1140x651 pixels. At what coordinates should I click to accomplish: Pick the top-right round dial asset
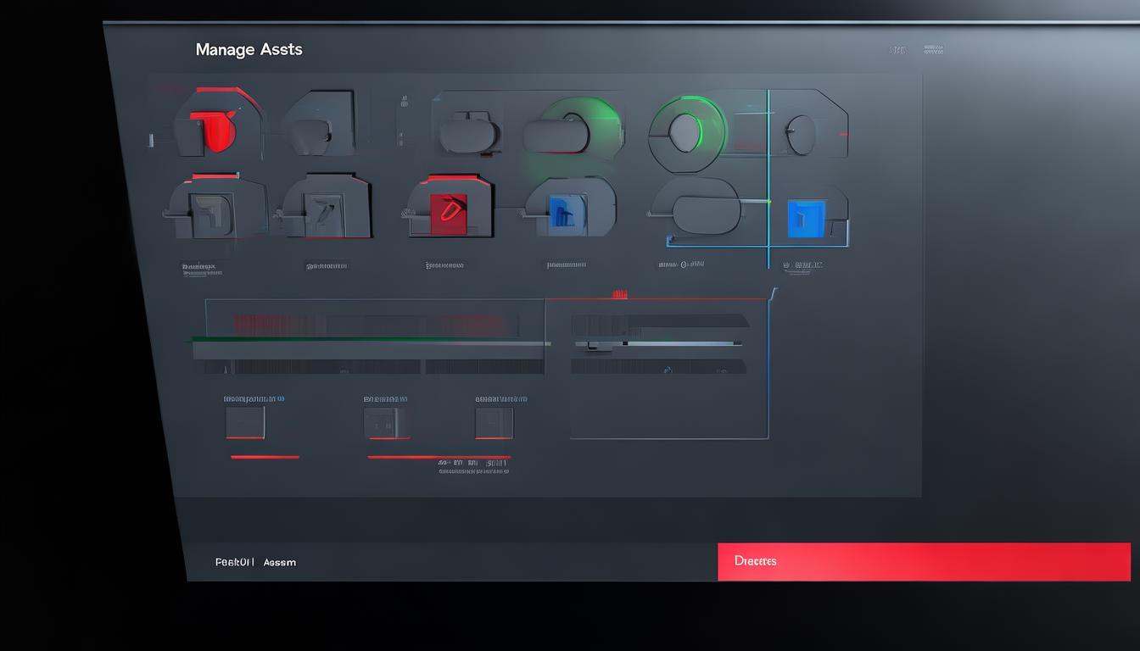(799, 133)
